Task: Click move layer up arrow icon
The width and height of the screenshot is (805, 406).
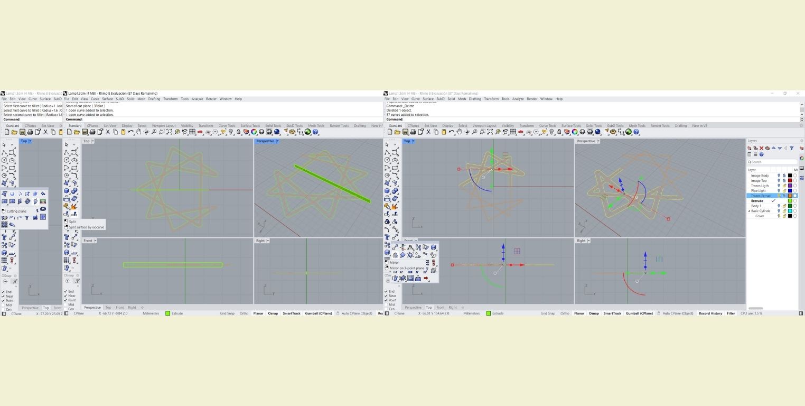Action: point(774,148)
